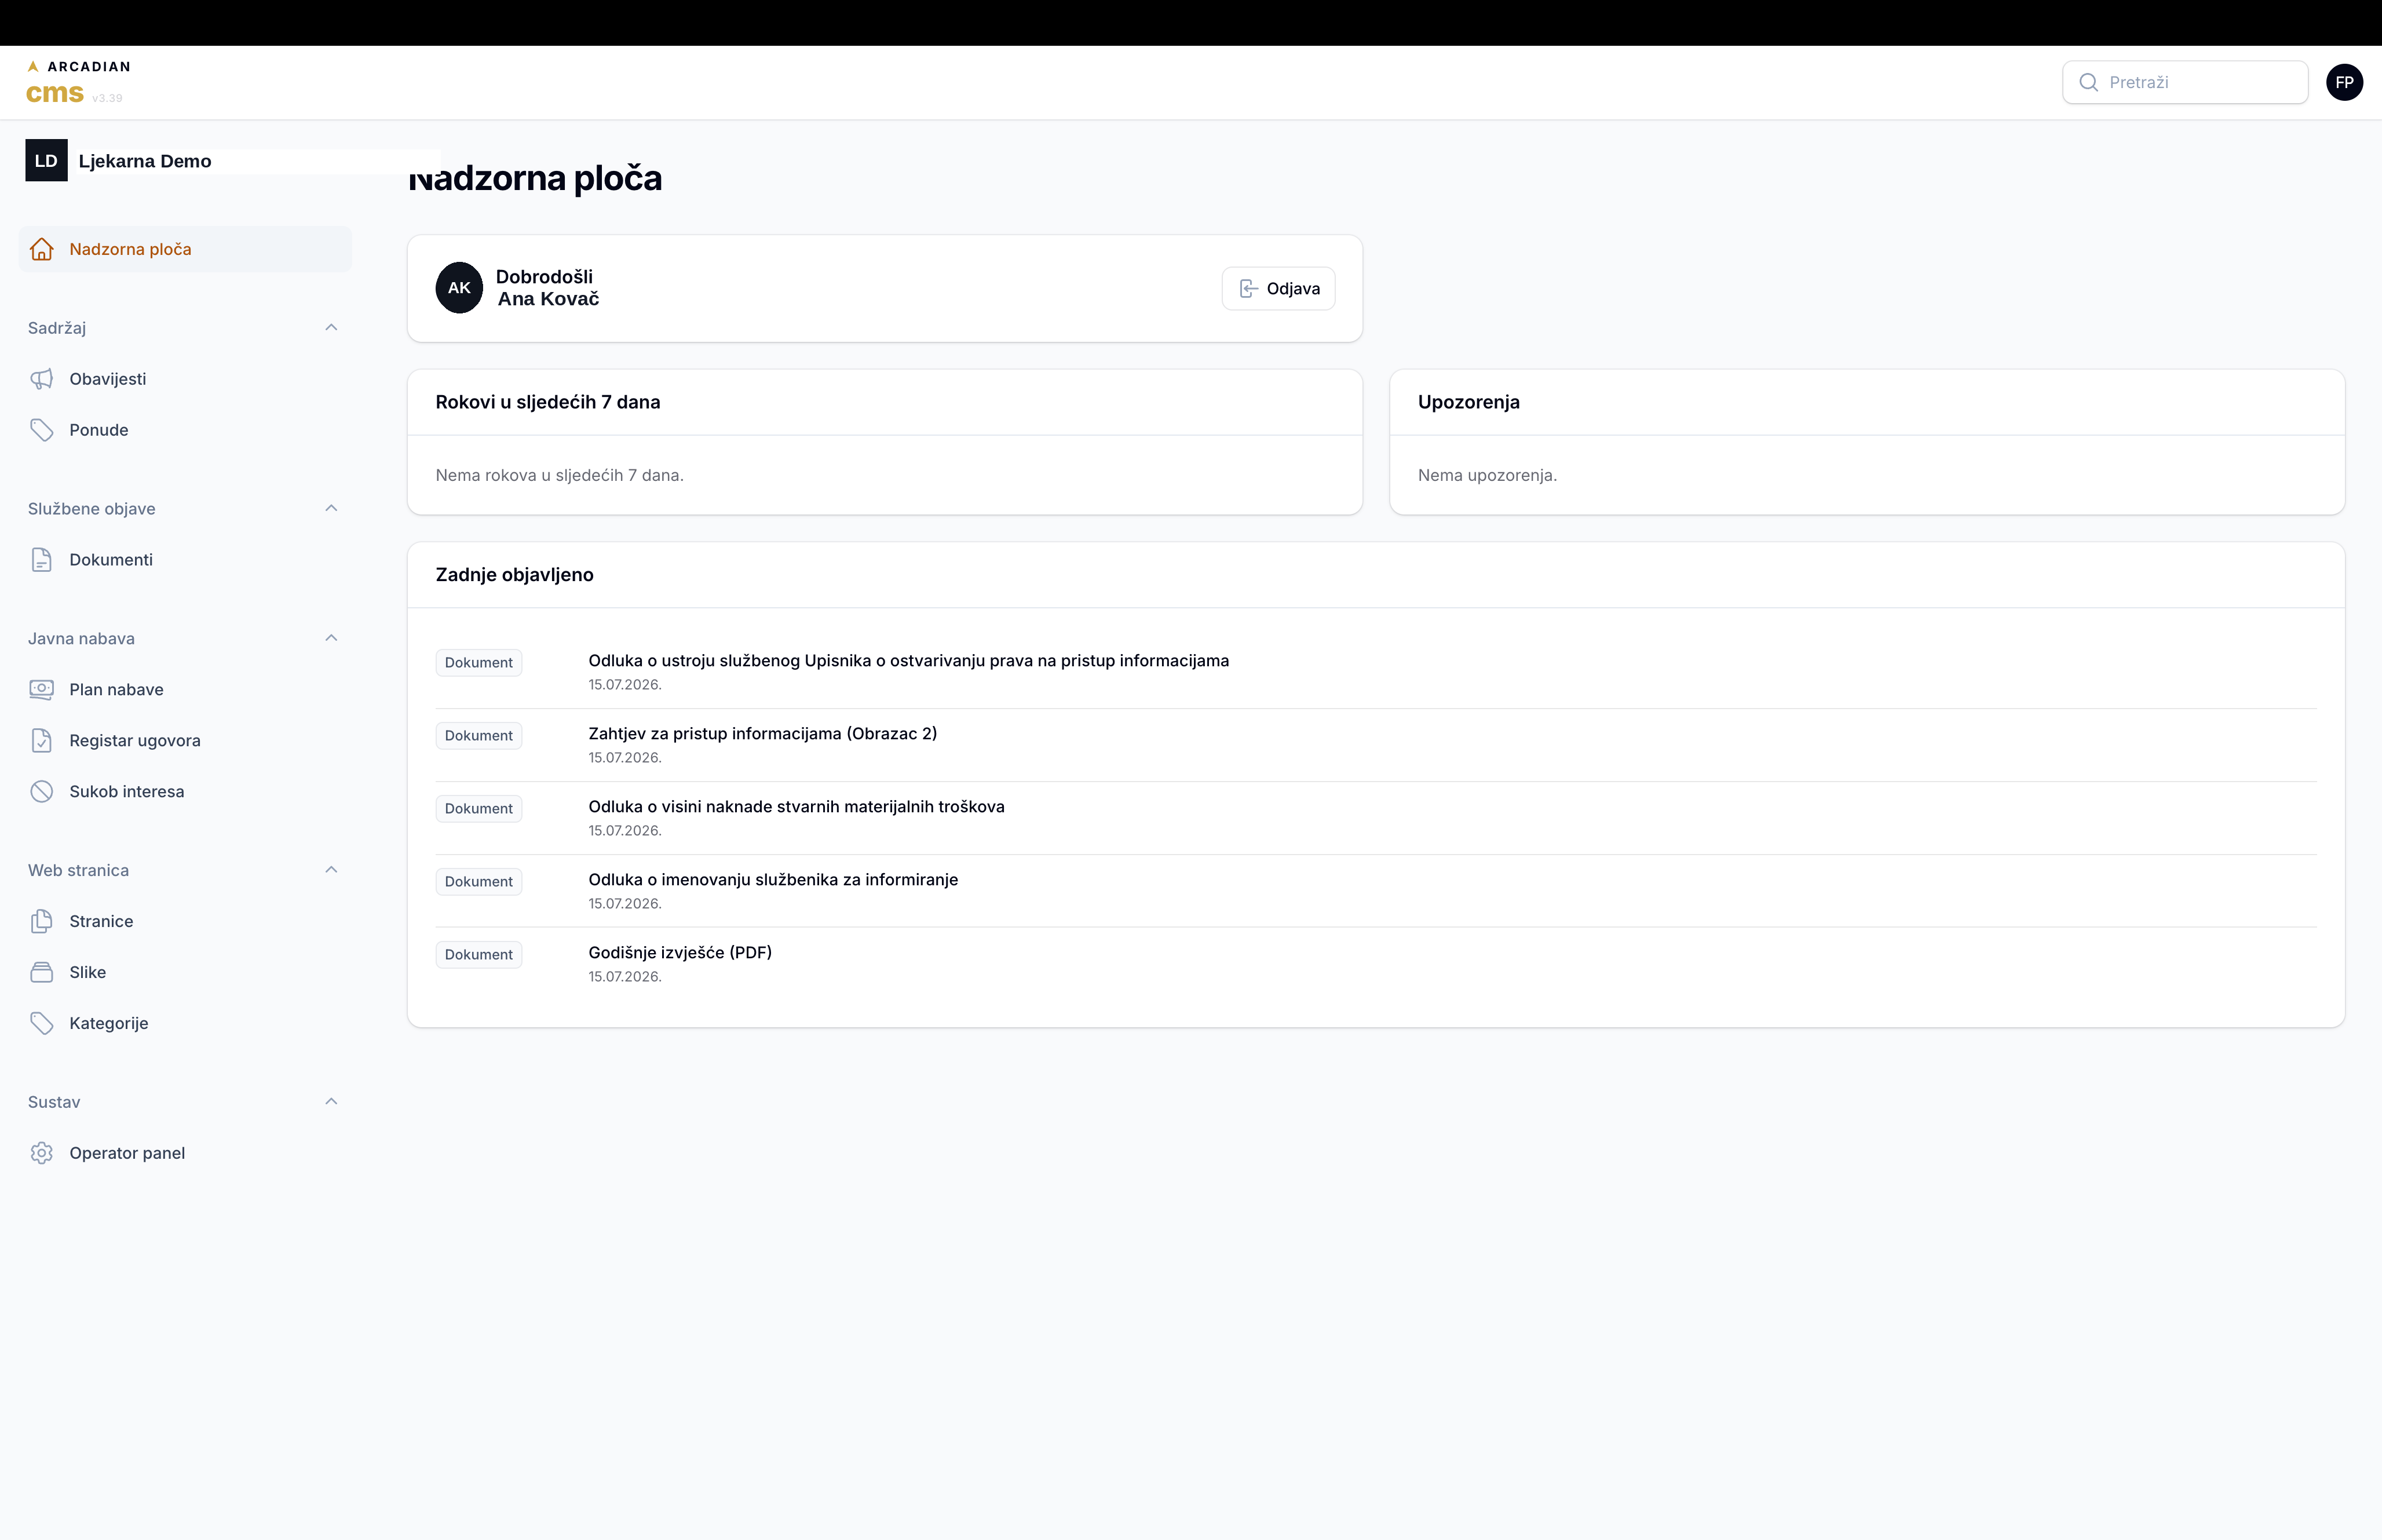Open Dokumenti under Službene objave
Screen dimensions: 2382x1540
click(185, 560)
